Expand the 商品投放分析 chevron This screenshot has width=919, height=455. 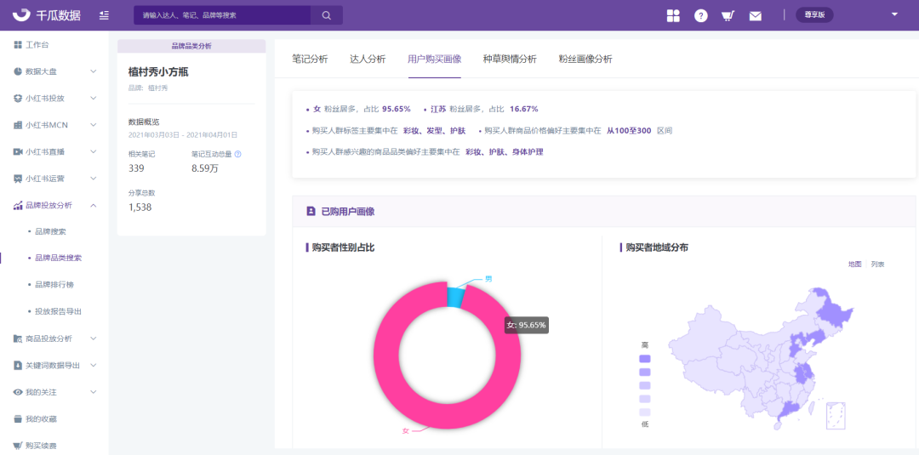pyautogui.click(x=94, y=338)
